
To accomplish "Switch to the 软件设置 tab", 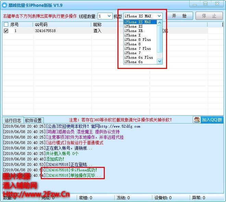I will pos(34,120).
